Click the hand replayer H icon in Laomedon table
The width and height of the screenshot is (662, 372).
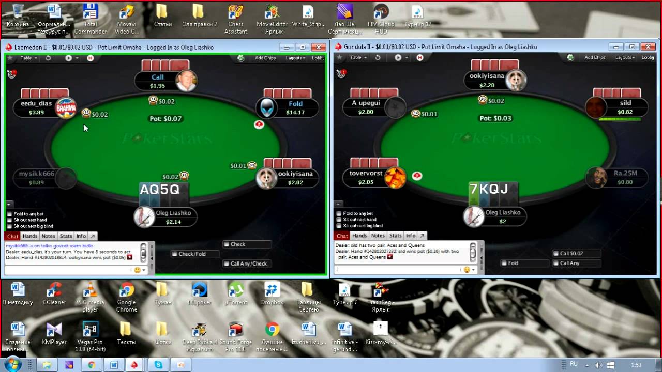[91, 58]
